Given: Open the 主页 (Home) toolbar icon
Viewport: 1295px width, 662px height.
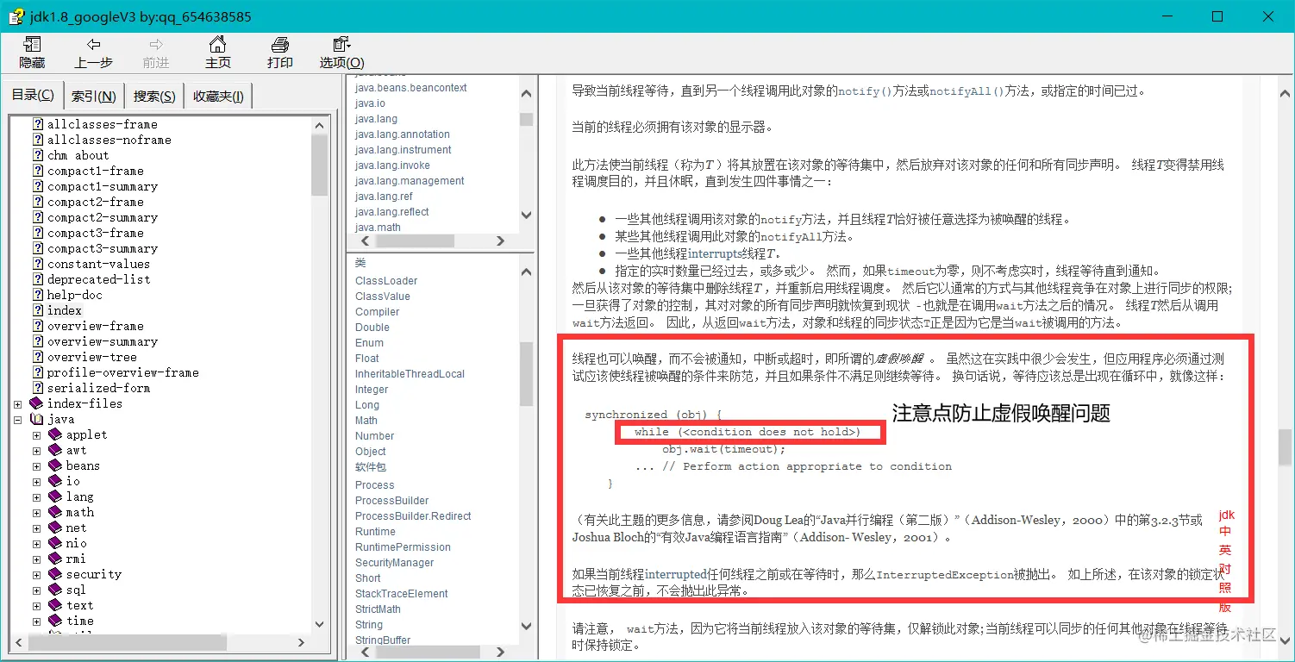Looking at the screenshot, I should pyautogui.click(x=218, y=45).
